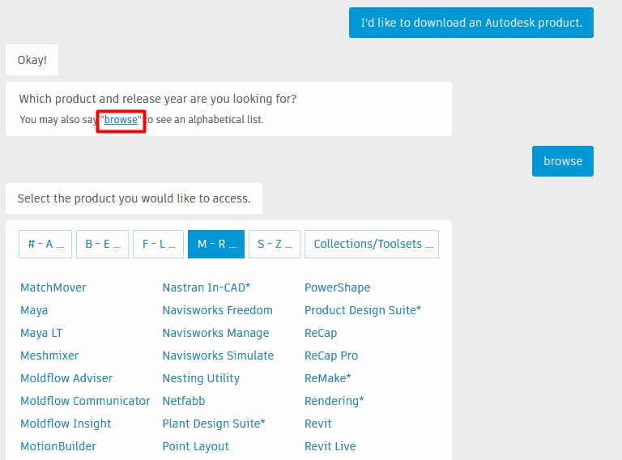
Task: Open the Netfabb link
Action: 184,401
